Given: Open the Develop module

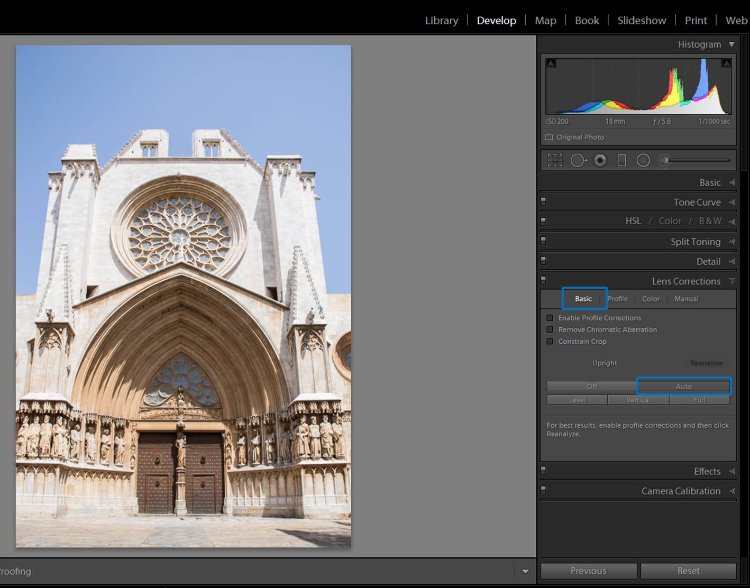Looking at the screenshot, I should (x=496, y=21).
